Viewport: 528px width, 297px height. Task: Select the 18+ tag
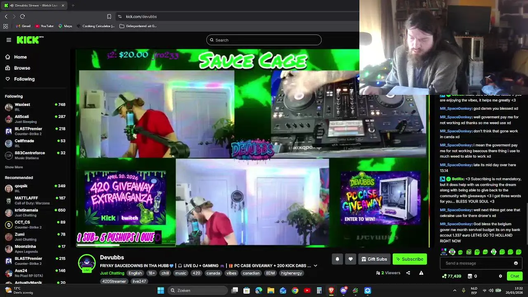point(152,273)
